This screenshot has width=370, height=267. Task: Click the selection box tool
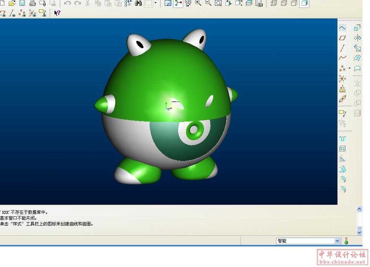(149, 3)
